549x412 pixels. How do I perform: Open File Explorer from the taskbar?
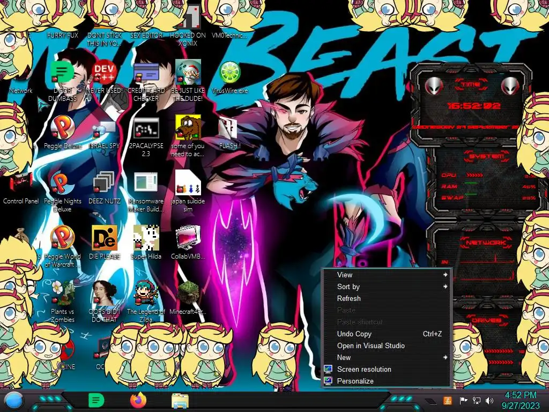180,401
